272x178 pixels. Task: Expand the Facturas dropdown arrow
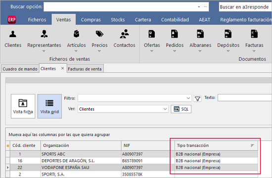(254, 51)
